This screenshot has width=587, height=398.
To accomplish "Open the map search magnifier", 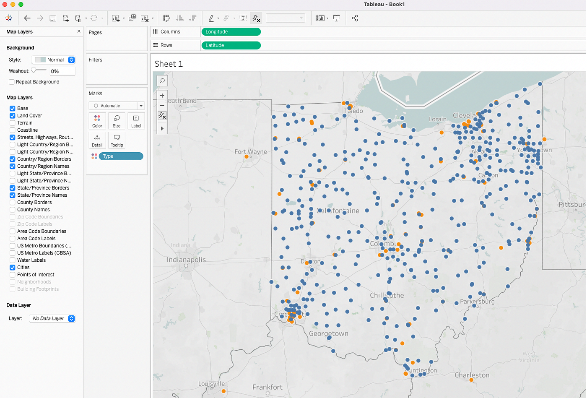I will click(162, 81).
